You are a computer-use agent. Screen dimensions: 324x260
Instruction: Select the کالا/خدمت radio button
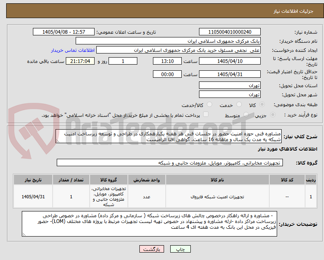pos(210,104)
